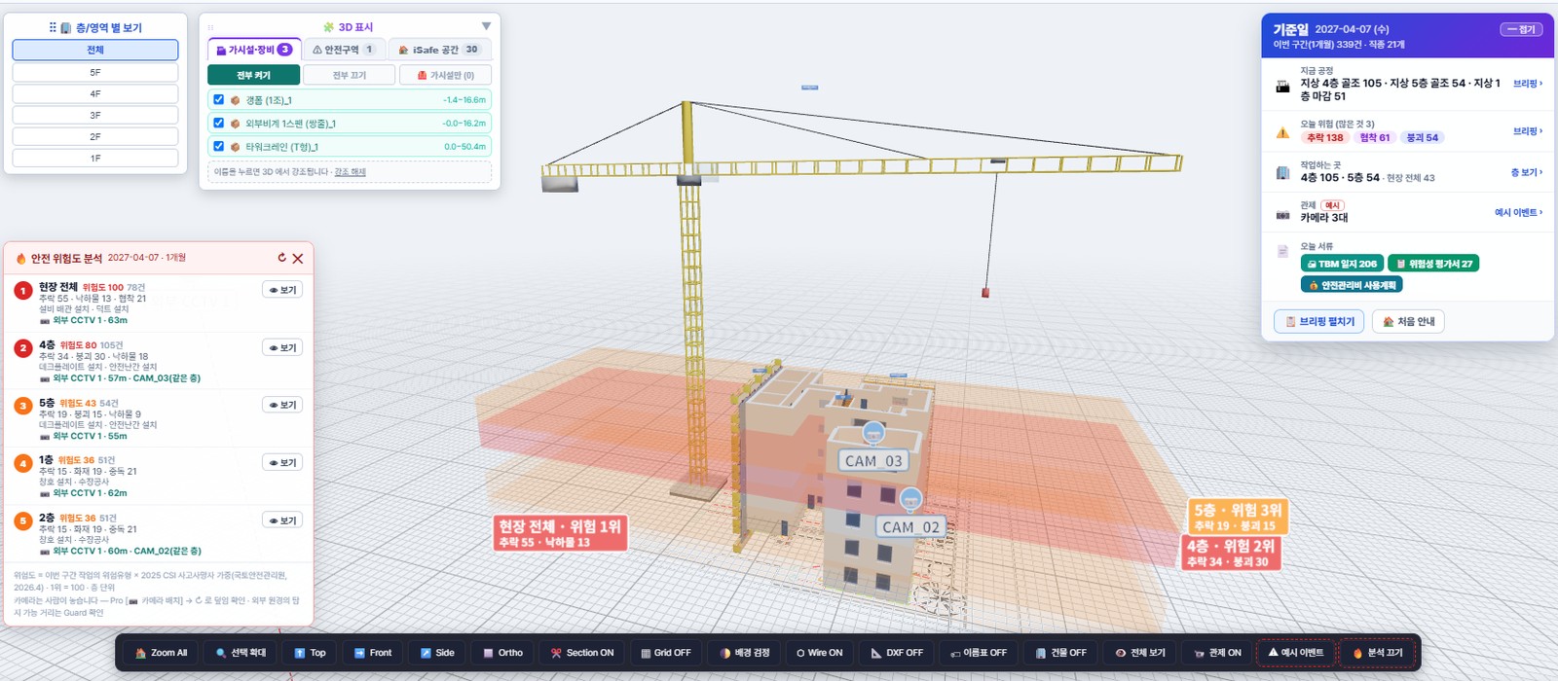Click the 브리핑 펼치기 button
This screenshot has height=681, width=1558.
[x=1319, y=321]
